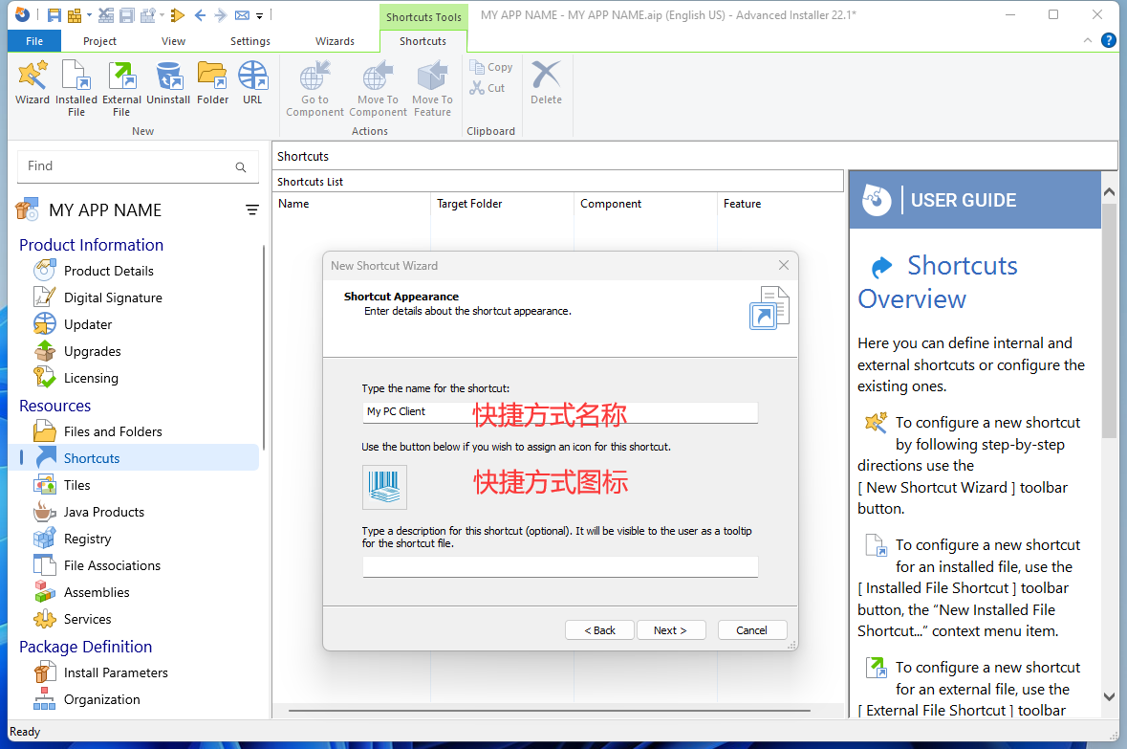This screenshot has width=1127, height=749.
Task: Click the Go to Component ribbon icon
Action: click(314, 88)
